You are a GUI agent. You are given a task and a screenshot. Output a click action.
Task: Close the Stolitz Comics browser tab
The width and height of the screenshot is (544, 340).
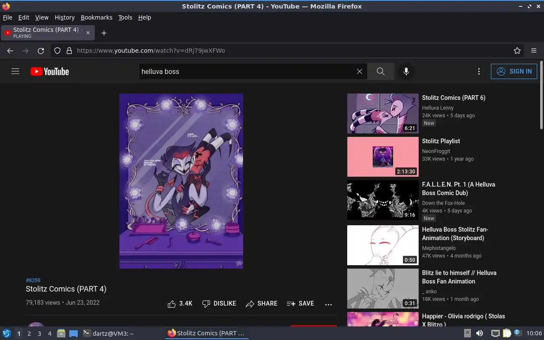(88, 33)
